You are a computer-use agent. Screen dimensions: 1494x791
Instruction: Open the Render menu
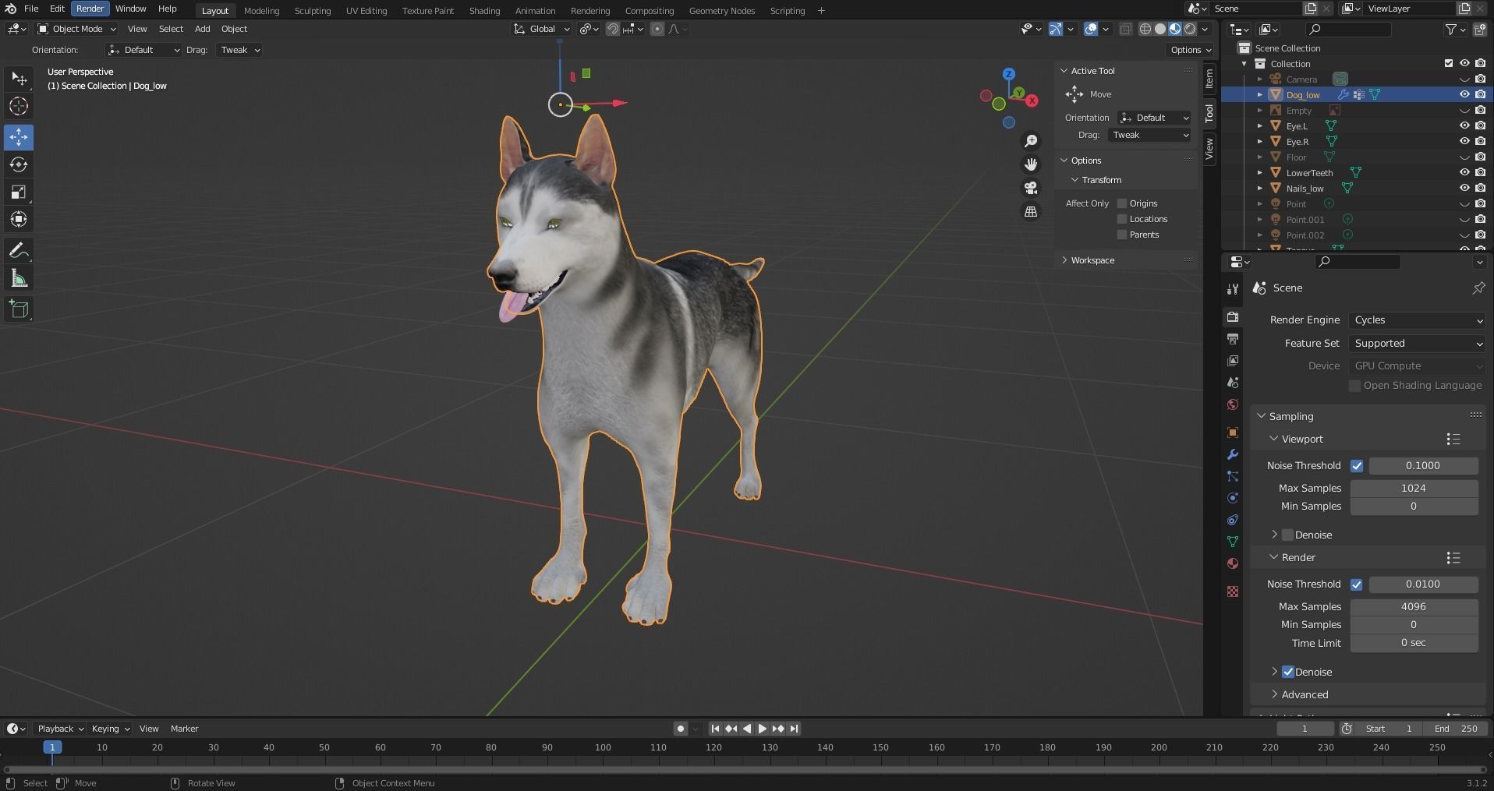[90, 9]
